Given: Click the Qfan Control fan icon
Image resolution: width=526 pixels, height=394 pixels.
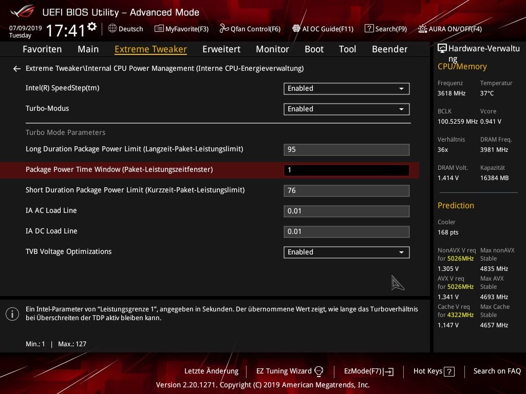Looking at the screenshot, I should pyautogui.click(x=224, y=29).
